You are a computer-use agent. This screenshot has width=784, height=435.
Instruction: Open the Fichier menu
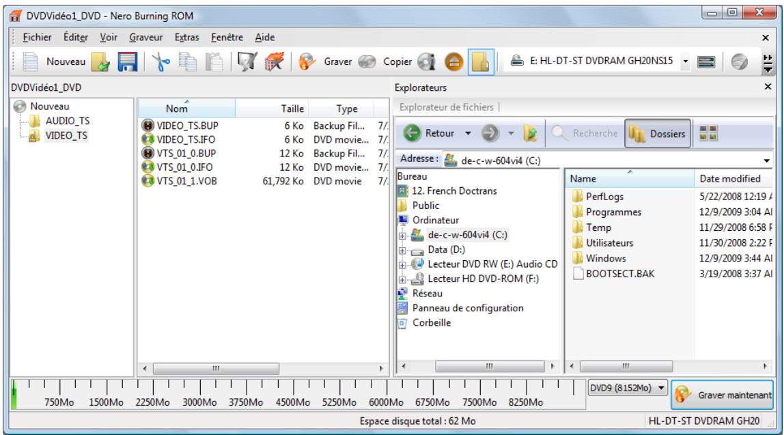pyautogui.click(x=37, y=38)
